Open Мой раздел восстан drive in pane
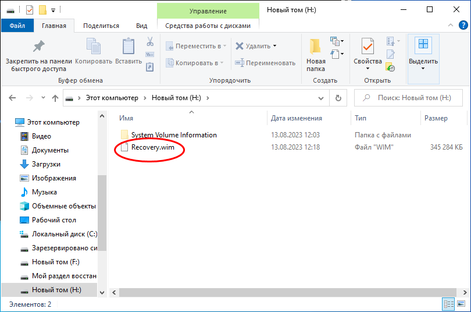Viewport: 471px width, 312px height. pos(58,276)
